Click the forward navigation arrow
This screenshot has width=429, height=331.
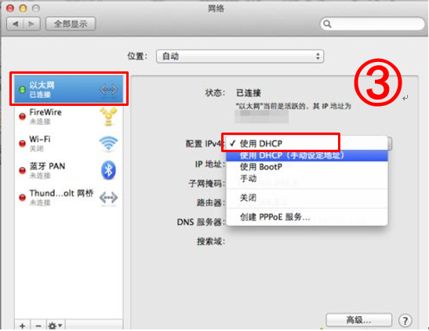tap(31, 24)
